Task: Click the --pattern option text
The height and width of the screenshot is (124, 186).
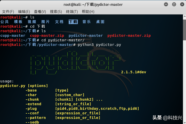Action: click(x=35, y=118)
